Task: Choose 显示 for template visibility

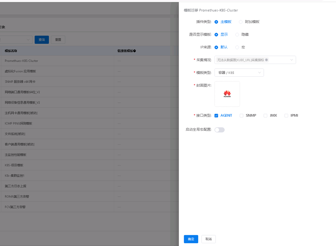Action: point(216,35)
